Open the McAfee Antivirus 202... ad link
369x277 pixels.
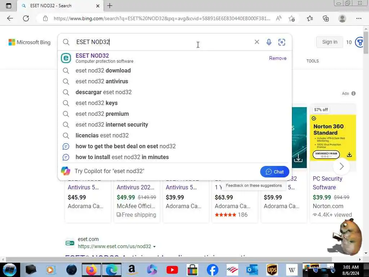pyautogui.click(x=135, y=188)
